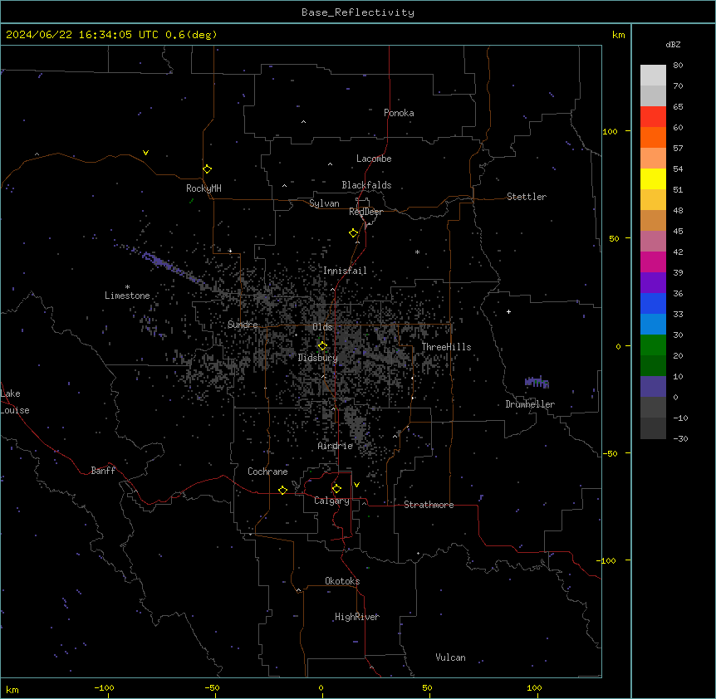
Task: Pick the yellow 51-54 dBZ legend swatch
Action: click(653, 178)
